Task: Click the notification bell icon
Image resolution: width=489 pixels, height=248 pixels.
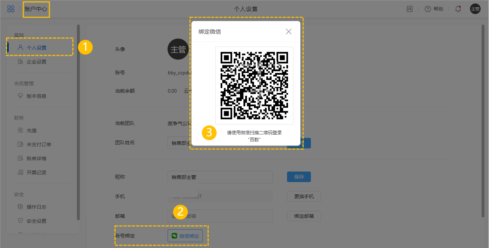Action: pos(458,9)
